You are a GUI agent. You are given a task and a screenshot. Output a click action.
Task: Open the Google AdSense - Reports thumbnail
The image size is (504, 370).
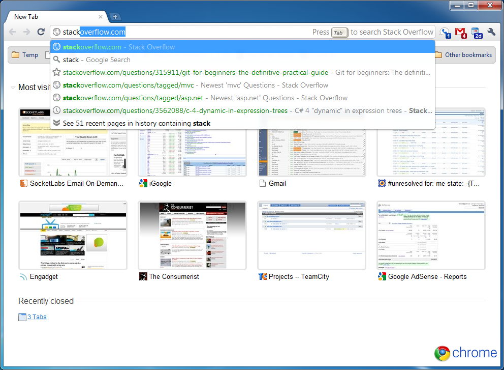coord(431,235)
